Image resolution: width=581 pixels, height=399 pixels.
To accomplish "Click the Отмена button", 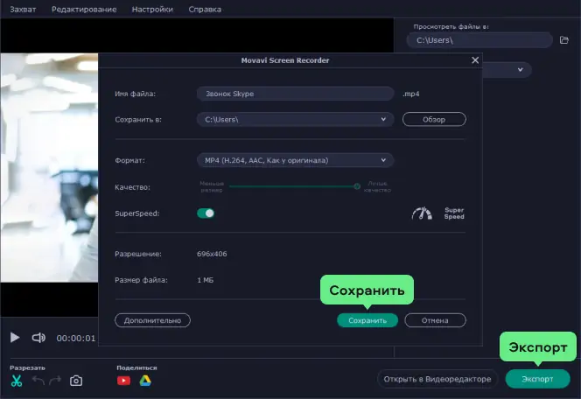I will [x=435, y=320].
